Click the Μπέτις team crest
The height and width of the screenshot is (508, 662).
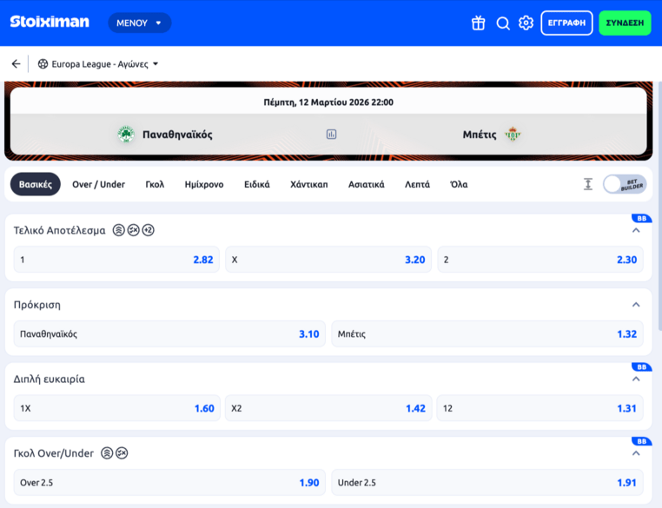tap(513, 135)
